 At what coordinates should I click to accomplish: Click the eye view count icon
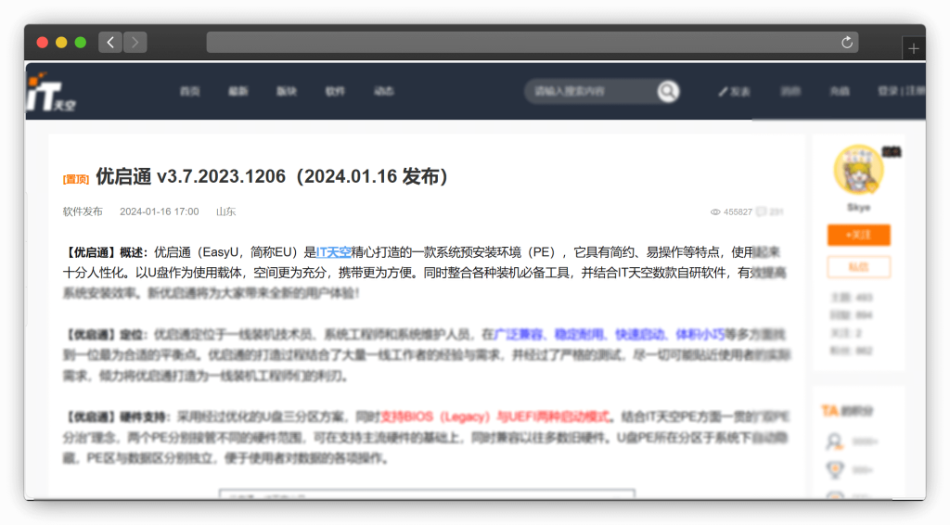[x=715, y=211]
